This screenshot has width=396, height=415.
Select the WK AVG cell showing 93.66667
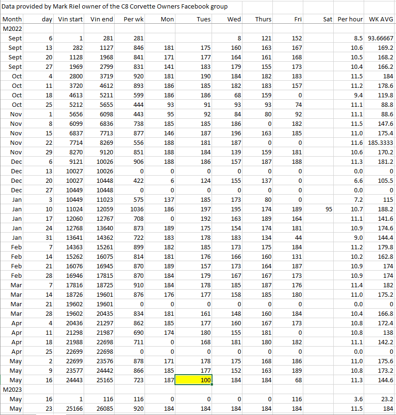380,38
